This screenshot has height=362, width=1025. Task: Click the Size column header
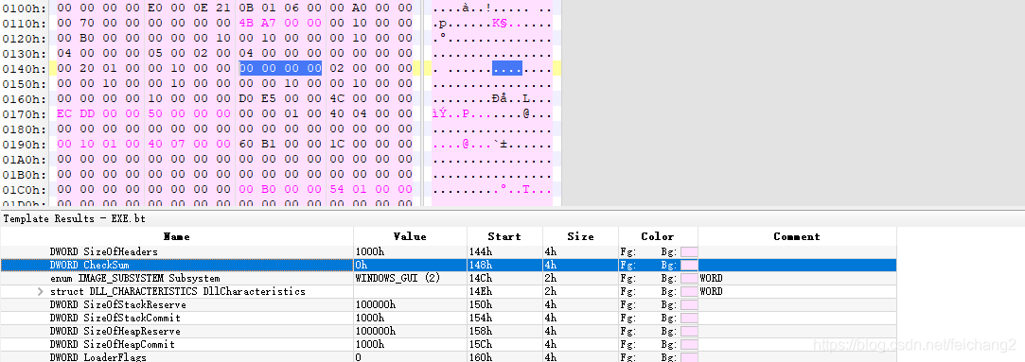coord(580,237)
